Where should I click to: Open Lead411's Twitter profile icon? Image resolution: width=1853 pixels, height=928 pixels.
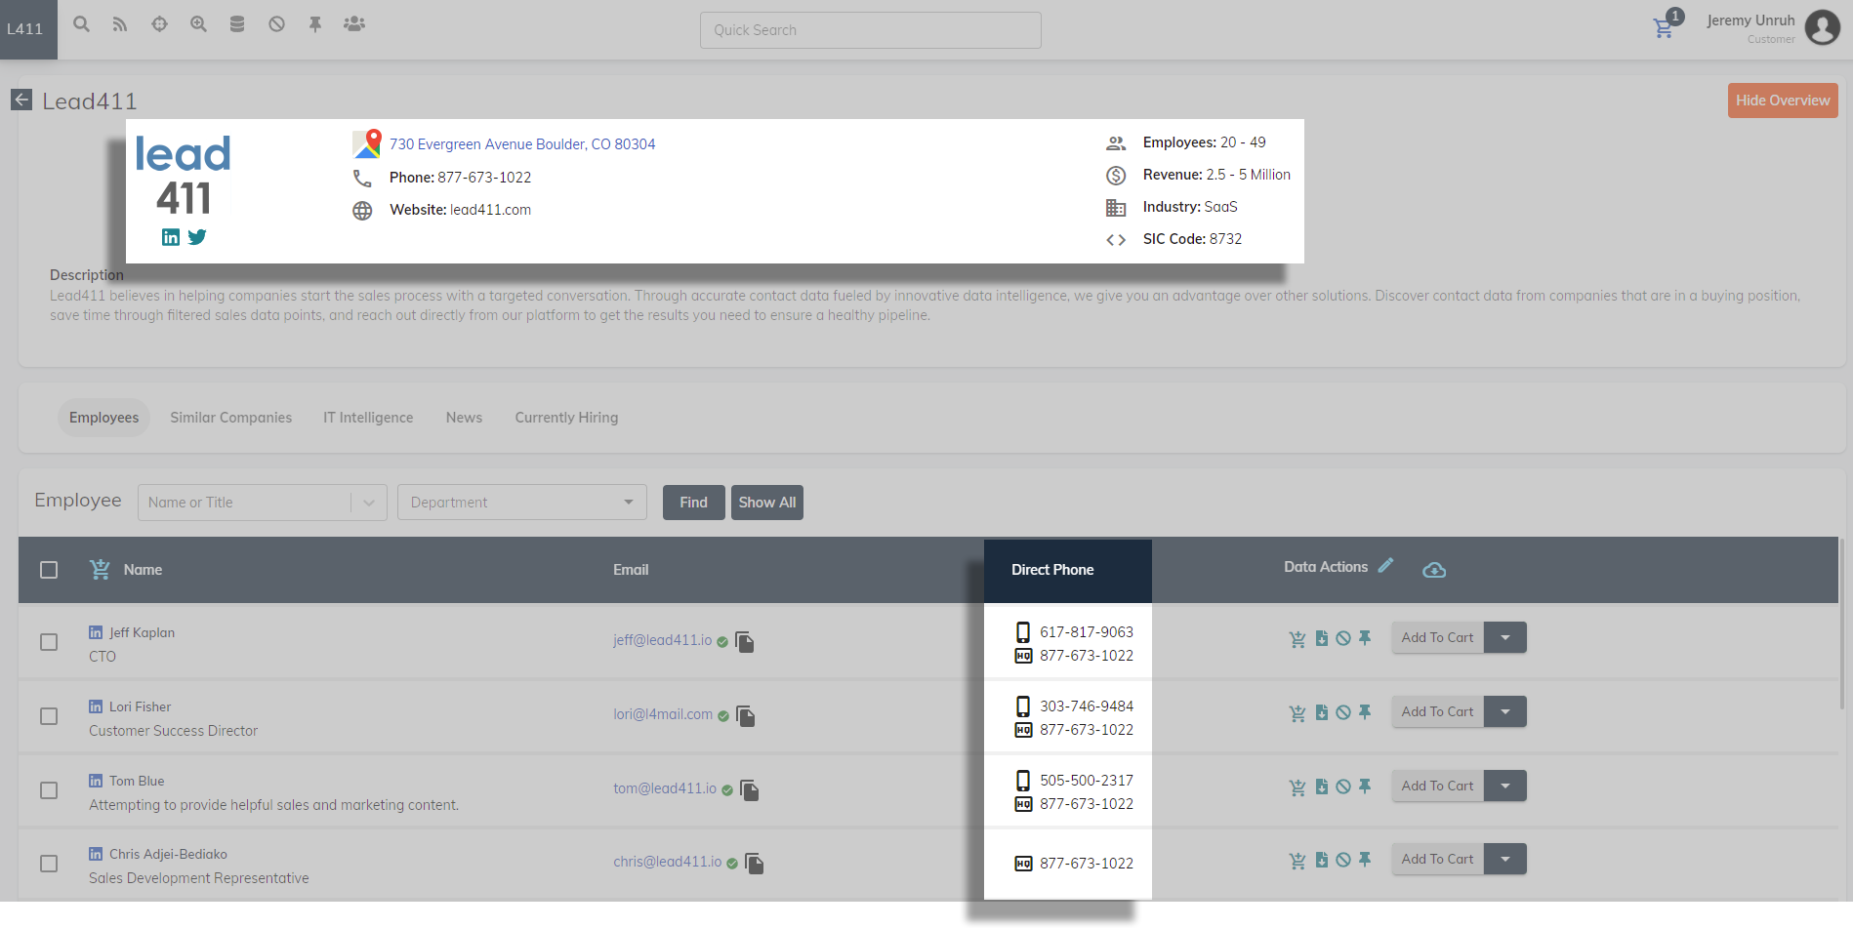coord(197,237)
